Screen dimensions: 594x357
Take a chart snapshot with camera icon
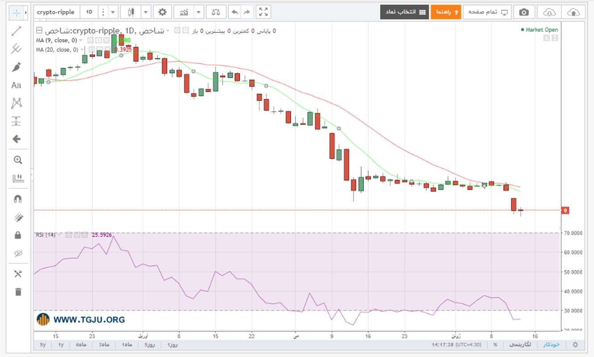click(524, 12)
